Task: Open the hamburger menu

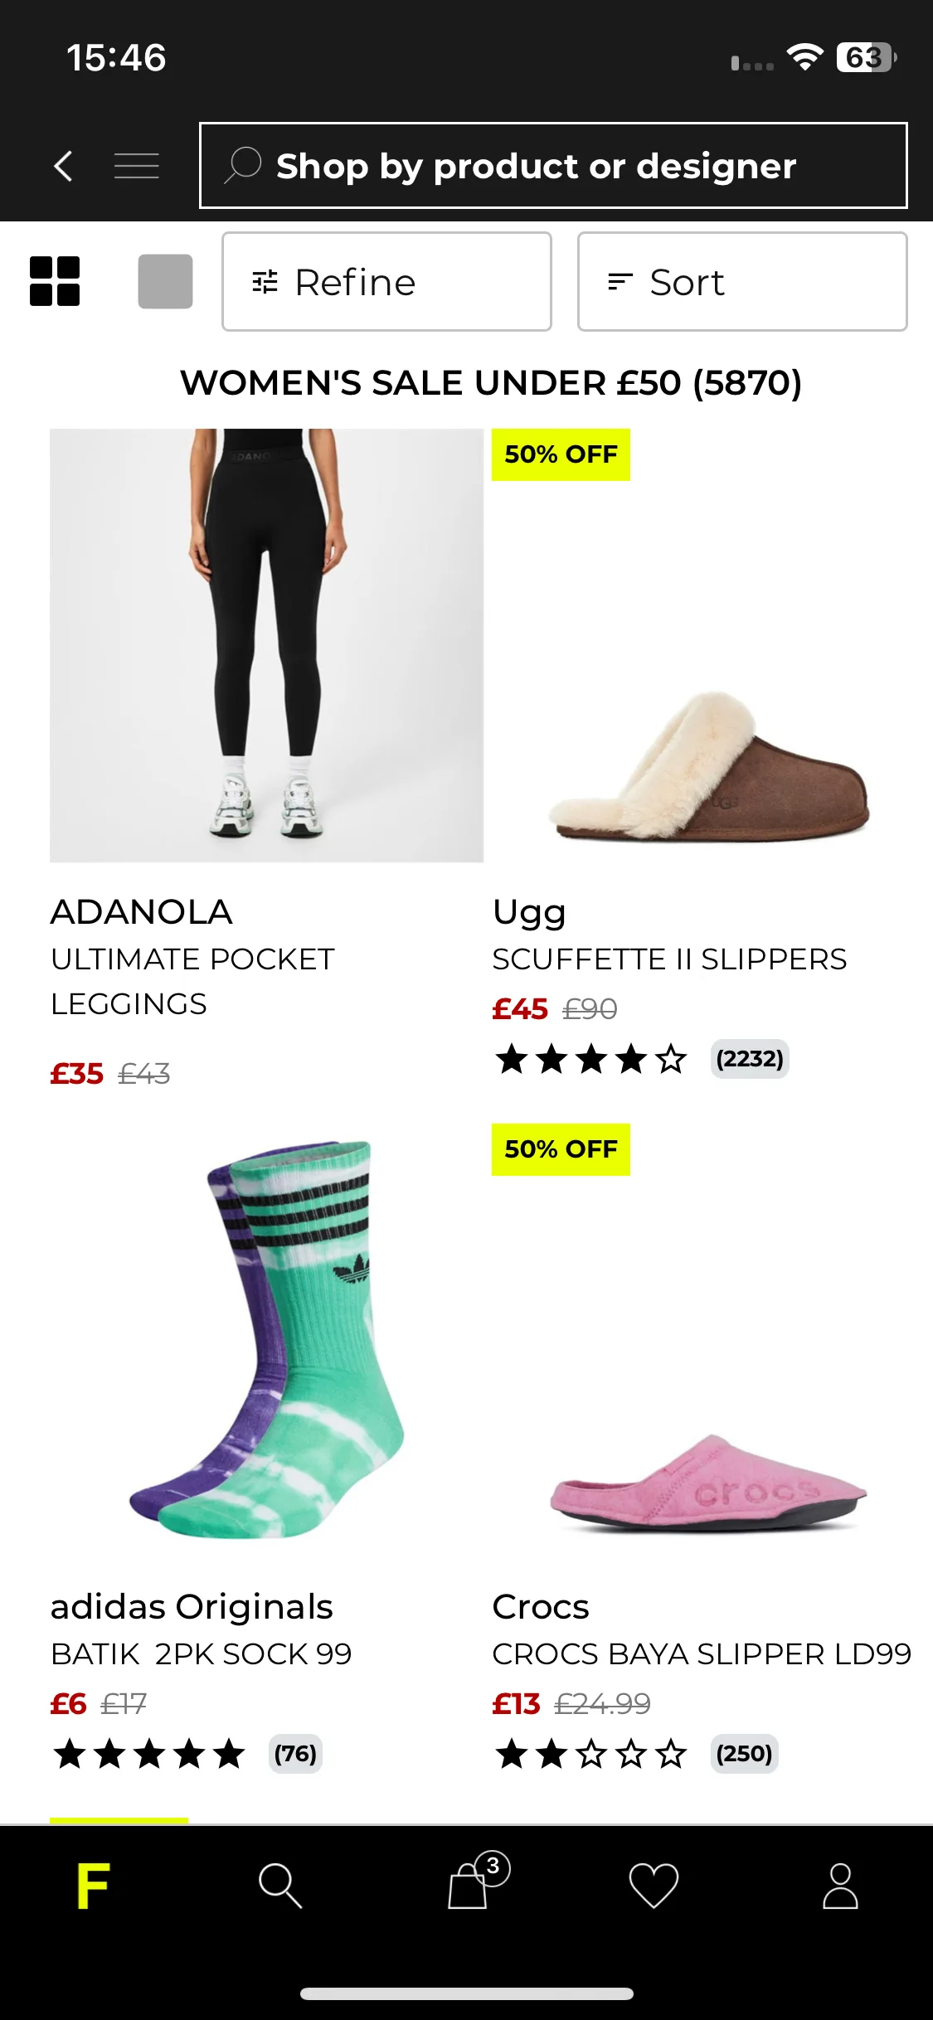Action: coord(136,166)
